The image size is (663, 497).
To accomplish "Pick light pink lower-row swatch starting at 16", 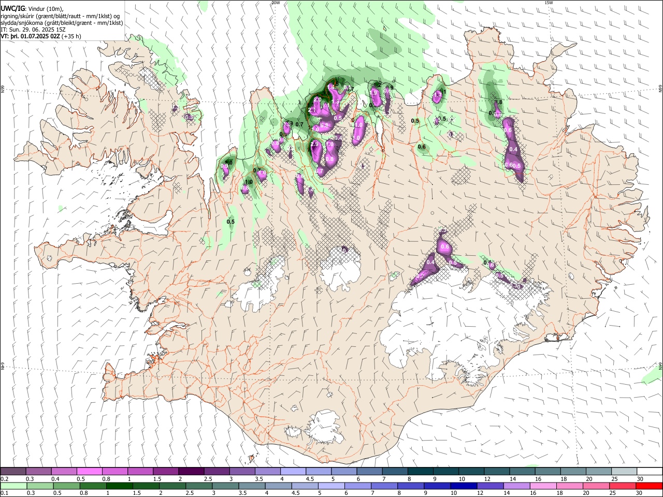I will click(542, 486).
